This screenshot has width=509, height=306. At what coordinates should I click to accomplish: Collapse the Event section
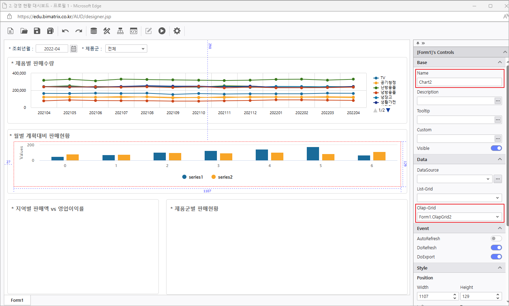(500, 228)
